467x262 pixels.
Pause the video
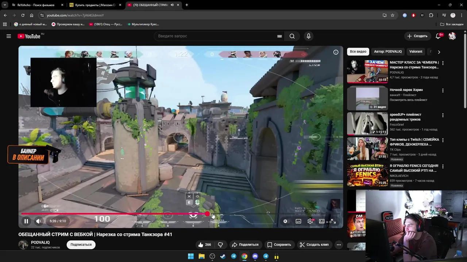coord(26,221)
